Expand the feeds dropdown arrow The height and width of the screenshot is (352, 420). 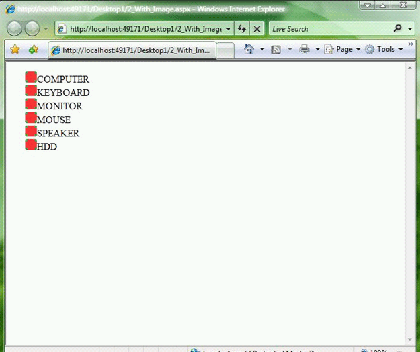(290, 49)
